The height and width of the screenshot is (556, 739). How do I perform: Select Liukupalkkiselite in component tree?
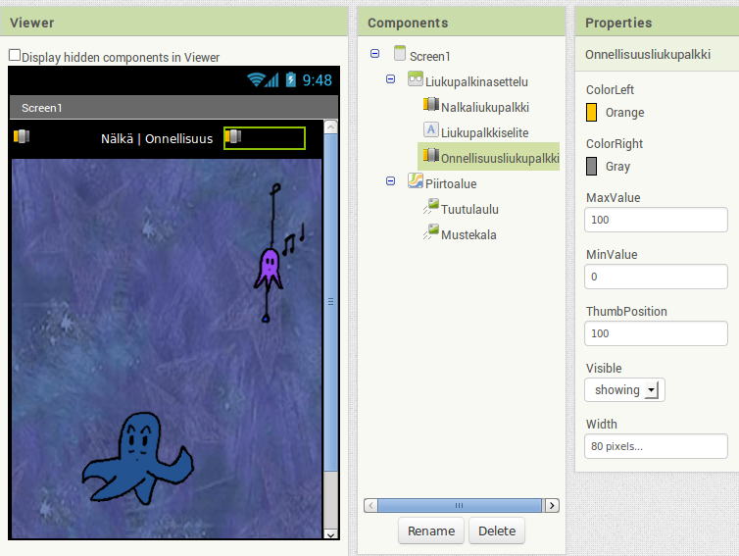point(484,133)
